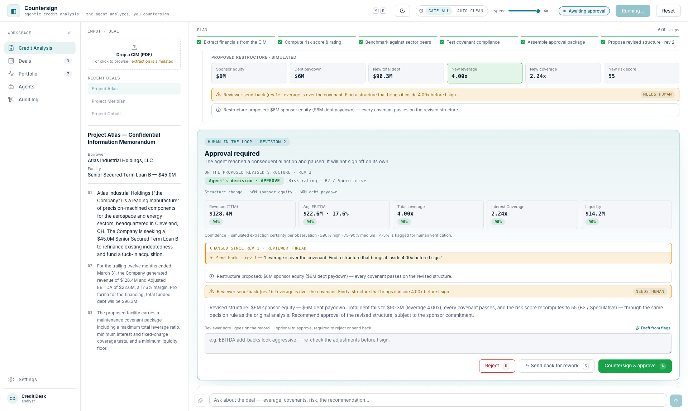Image resolution: width=688 pixels, height=411 pixels.
Task: Select the New leverage 4.00x card
Action: tap(484, 73)
